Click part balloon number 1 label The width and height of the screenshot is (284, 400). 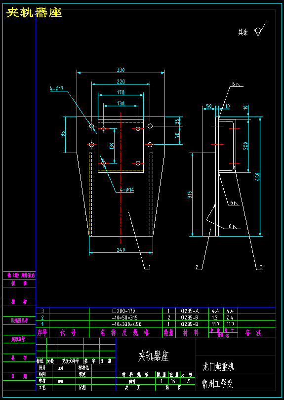(x=149, y=267)
